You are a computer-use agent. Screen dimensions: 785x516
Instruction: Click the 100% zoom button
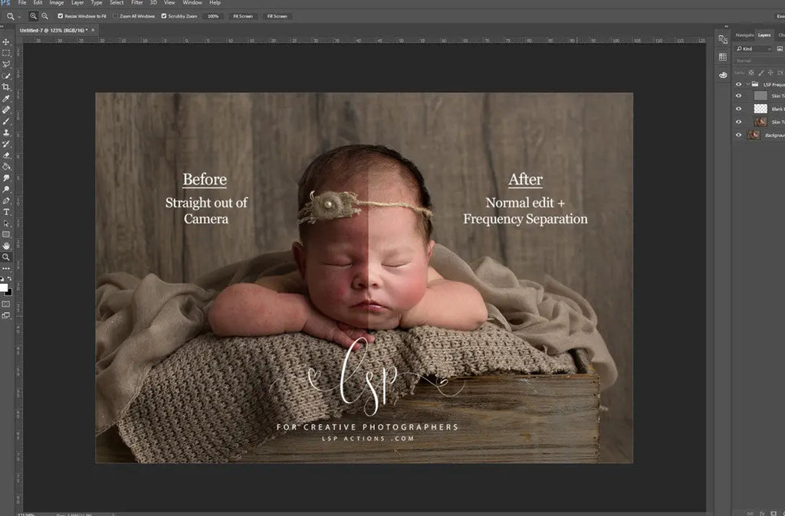point(212,15)
